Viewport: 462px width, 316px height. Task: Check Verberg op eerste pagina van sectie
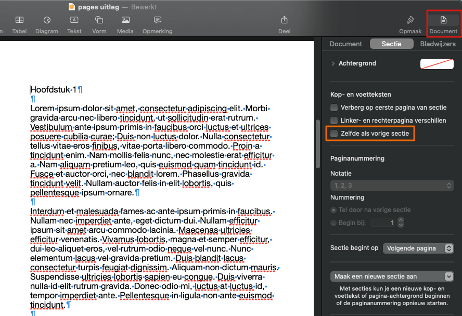pyautogui.click(x=334, y=108)
